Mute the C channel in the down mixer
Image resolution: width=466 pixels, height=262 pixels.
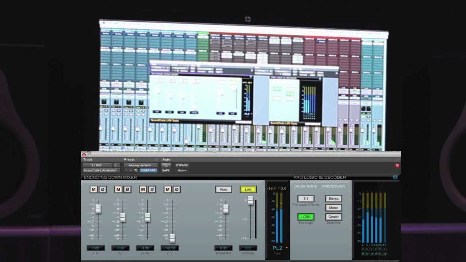pyautogui.click(x=118, y=189)
